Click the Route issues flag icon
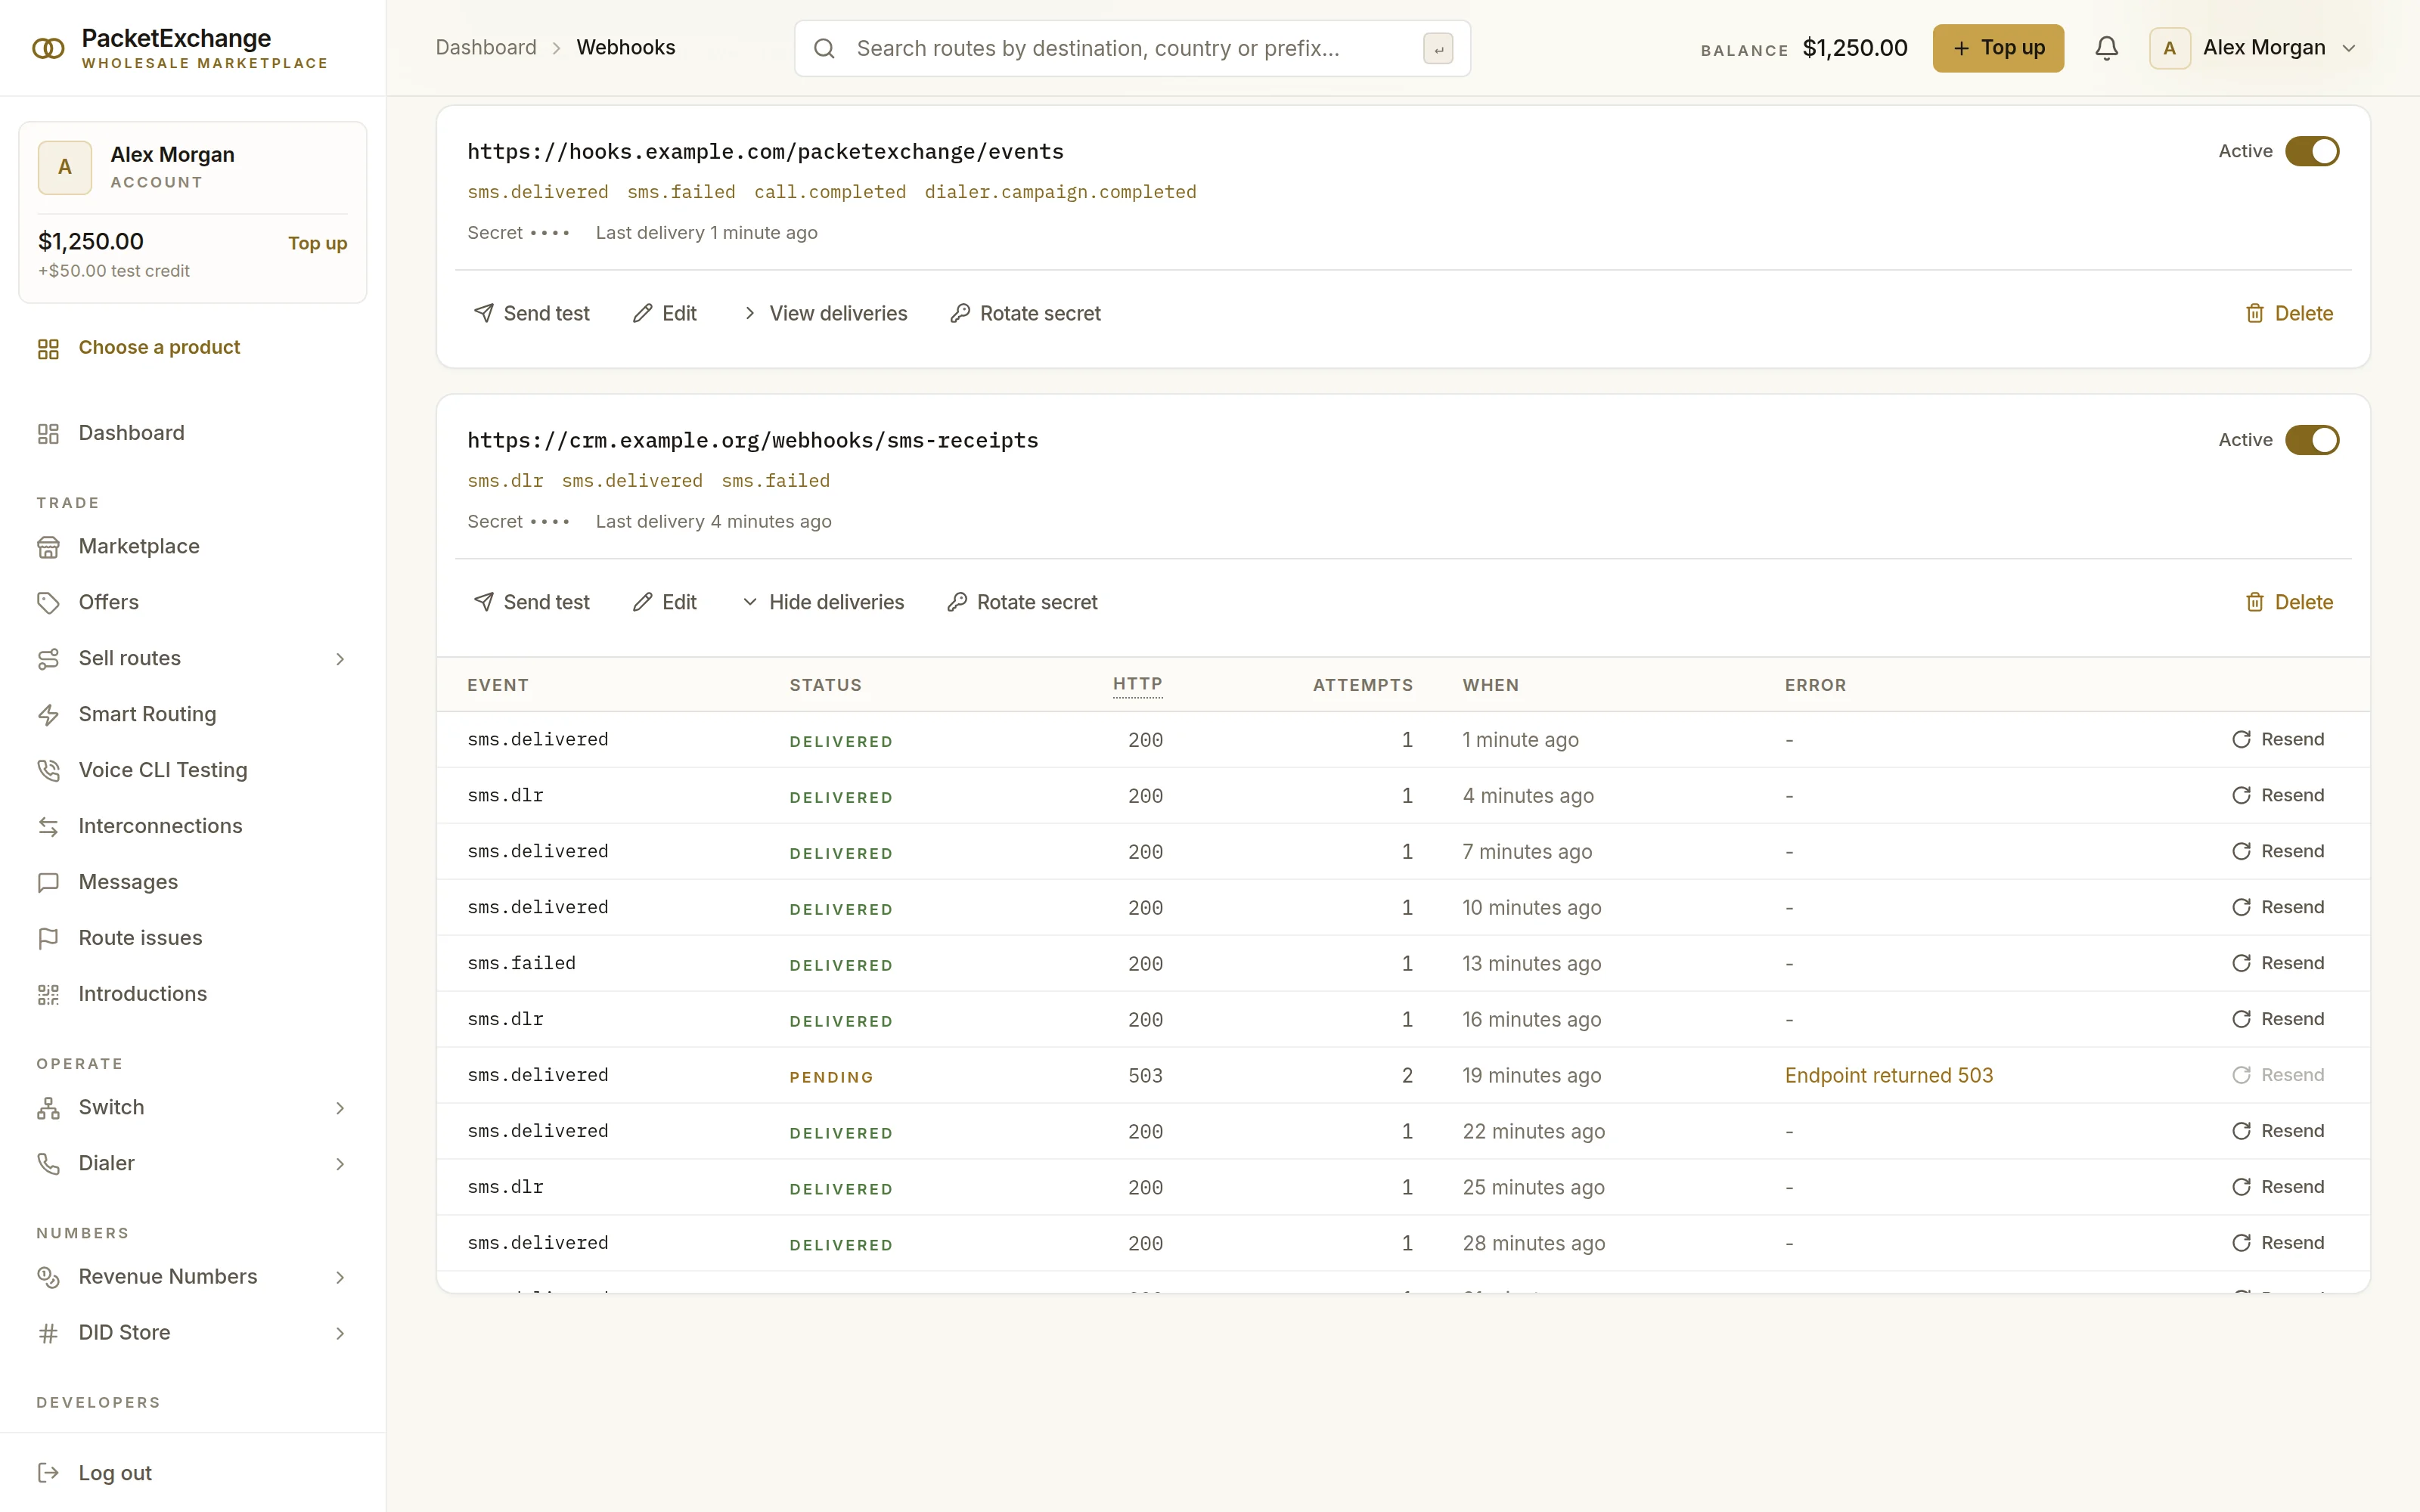2420x1512 pixels. click(x=48, y=938)
